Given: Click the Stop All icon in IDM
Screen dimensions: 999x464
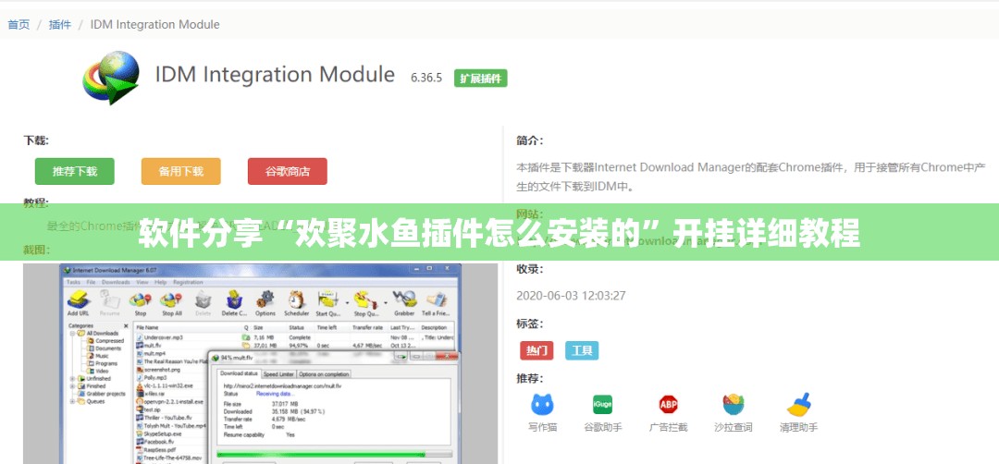Looking at the screenshot, I should 171,299.
